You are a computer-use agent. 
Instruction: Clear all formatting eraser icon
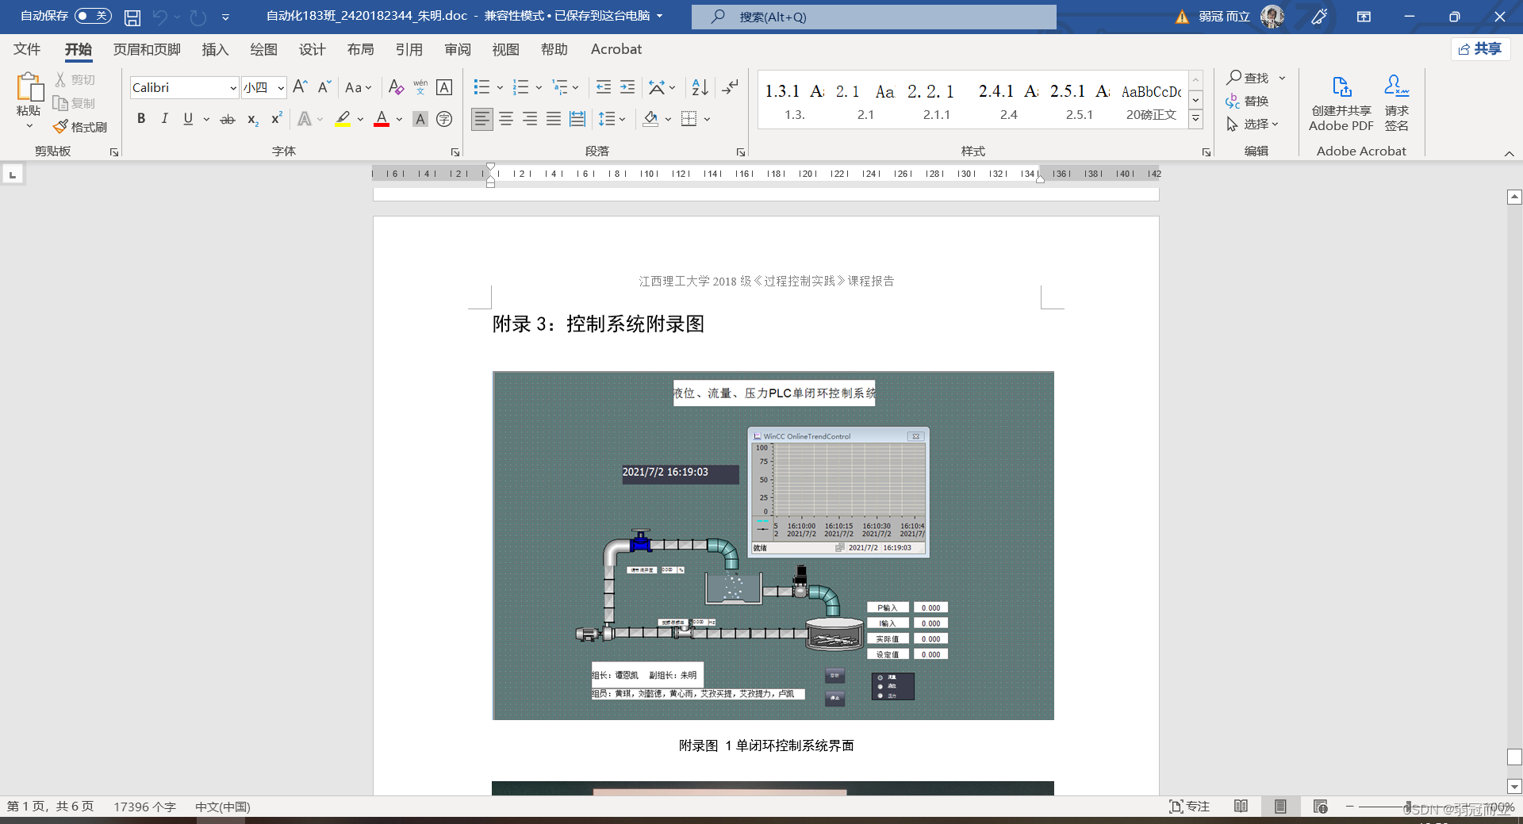coord(396,87)
